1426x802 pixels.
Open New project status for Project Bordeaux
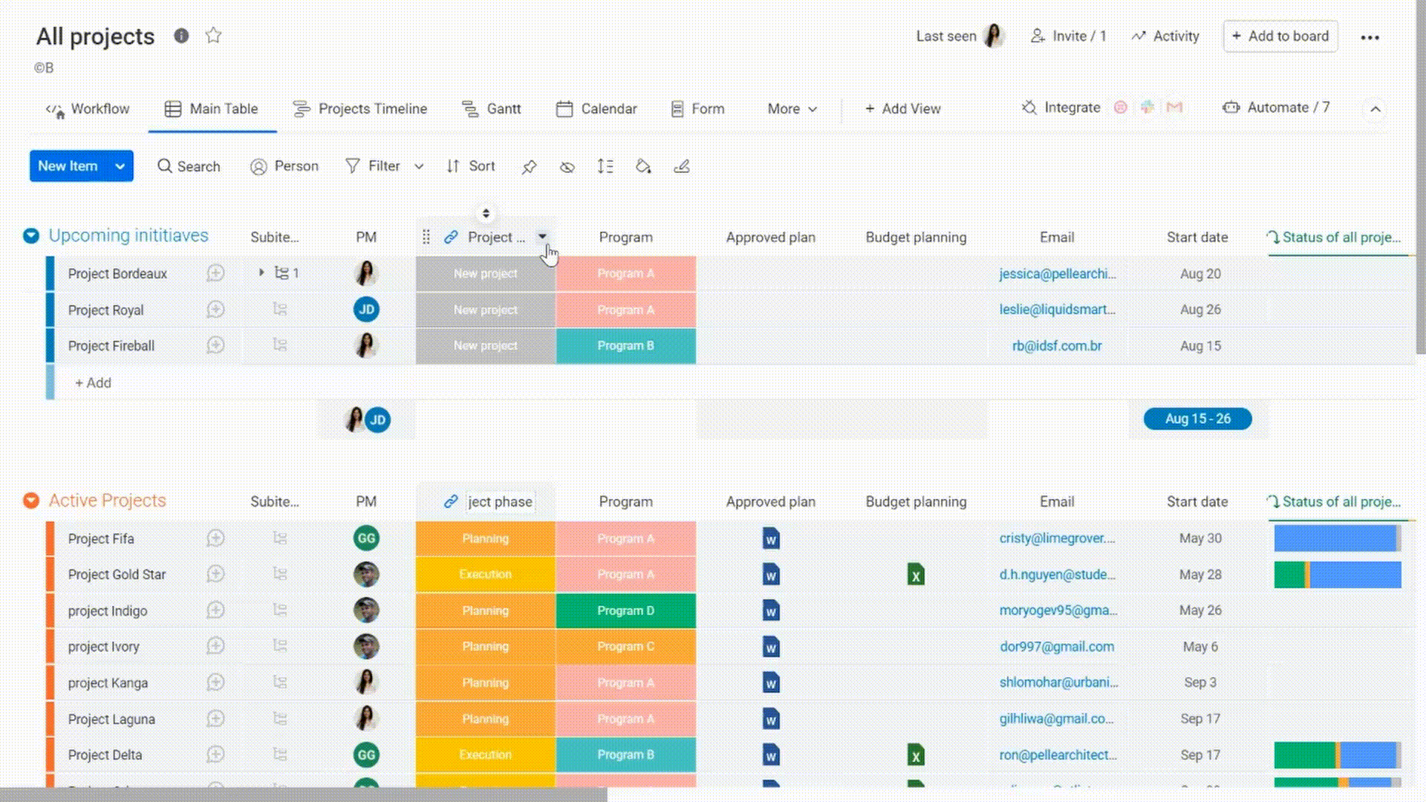coord(485,274)
